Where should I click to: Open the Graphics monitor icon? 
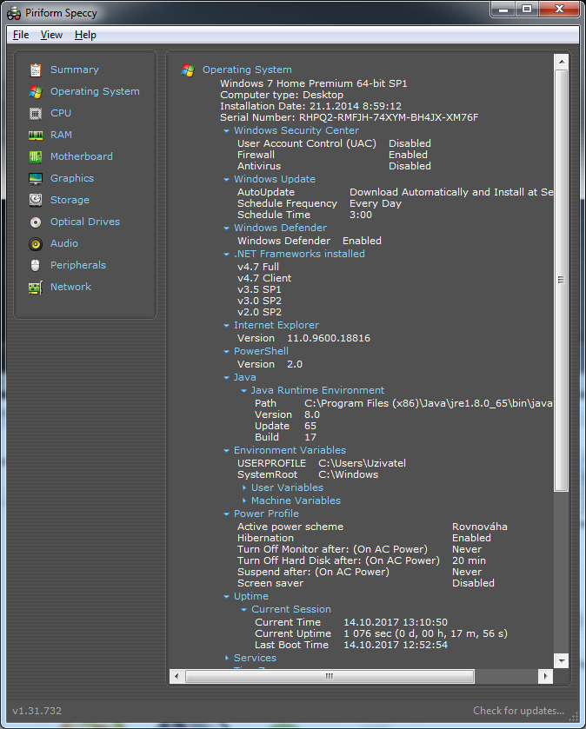[x=36, y=179]
